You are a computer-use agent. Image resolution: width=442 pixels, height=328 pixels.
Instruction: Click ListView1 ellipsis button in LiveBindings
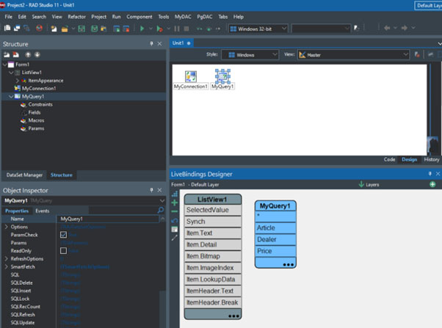pos(233,316)
